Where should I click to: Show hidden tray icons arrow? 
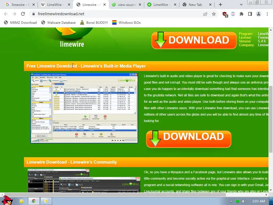[231, 201]
